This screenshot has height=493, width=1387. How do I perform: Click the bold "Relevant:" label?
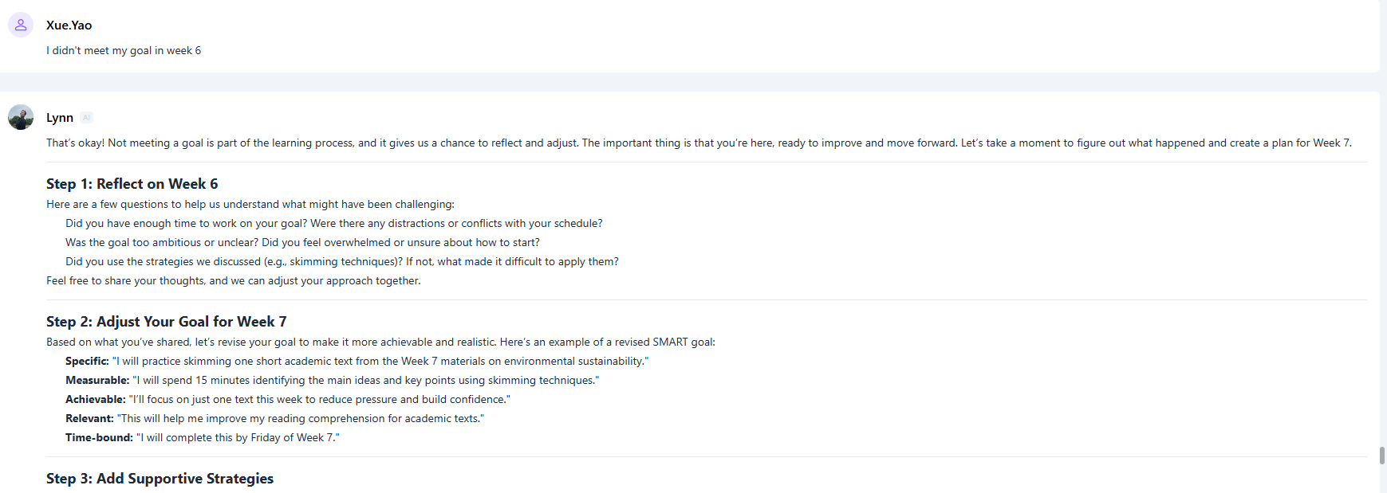(x=89, y=419)
